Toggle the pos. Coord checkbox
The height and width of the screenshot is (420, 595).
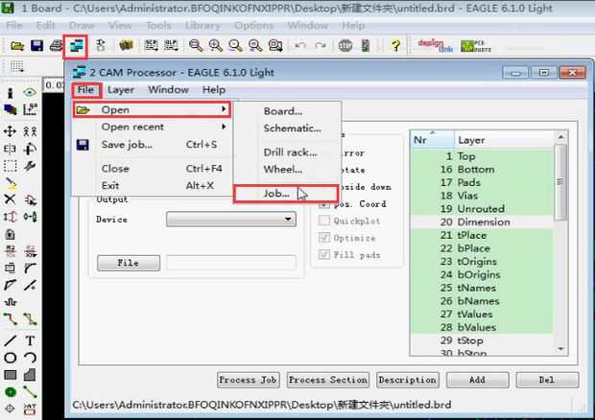[324, 204]
